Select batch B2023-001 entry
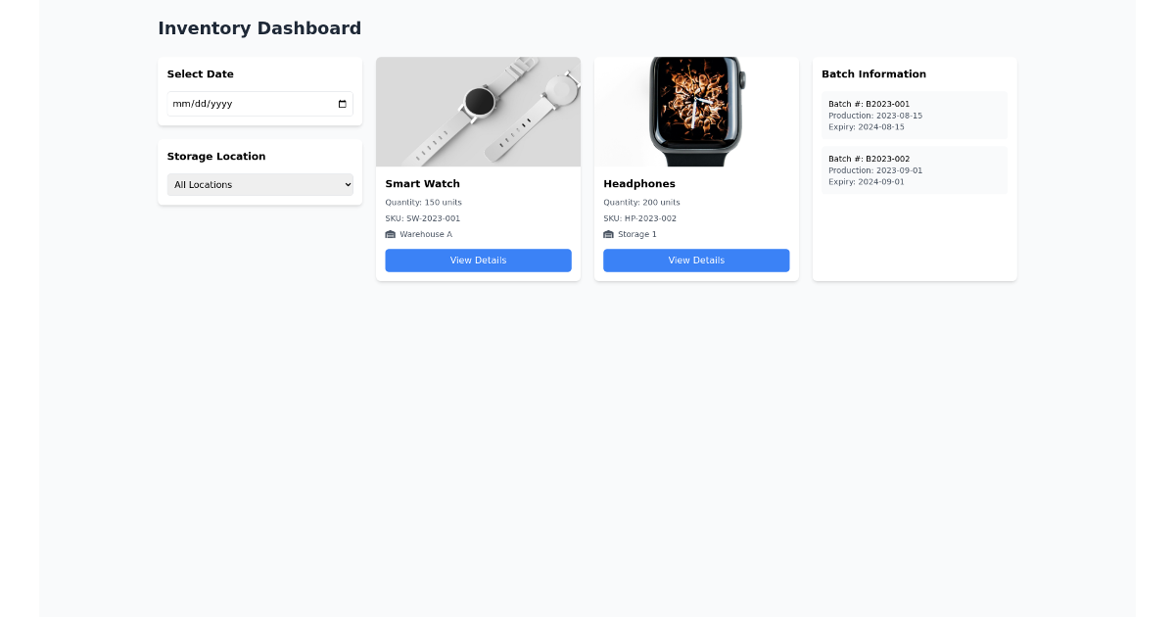The width and height of the screenshot is (1175, 617). click(914, 115)
